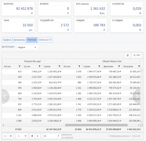
Task: Click the vertical scrollbar down arrow in table
Action: point(142,122)
